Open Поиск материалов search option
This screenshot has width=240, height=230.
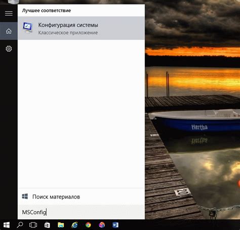[81, 197]
